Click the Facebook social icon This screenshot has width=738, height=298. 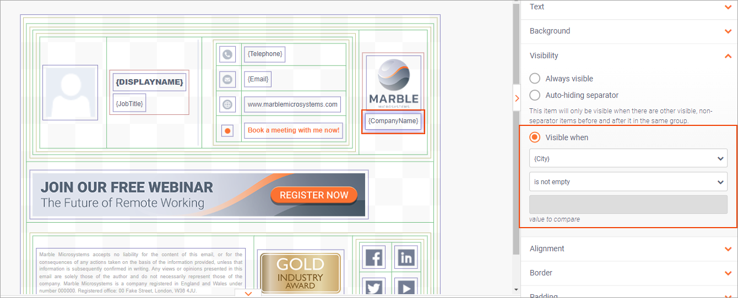click(374, 257)
